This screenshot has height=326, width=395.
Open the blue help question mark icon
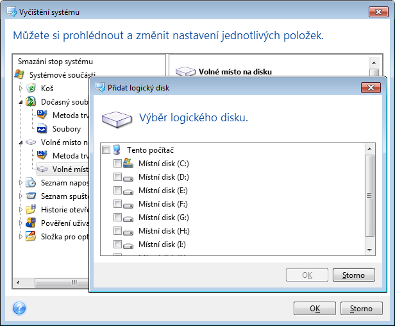[19, 308]
